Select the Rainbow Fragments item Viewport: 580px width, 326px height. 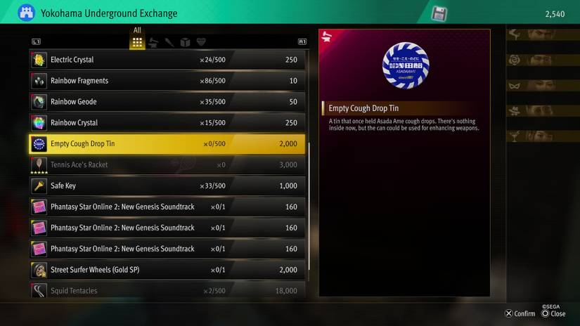click(x=167, y=81)
